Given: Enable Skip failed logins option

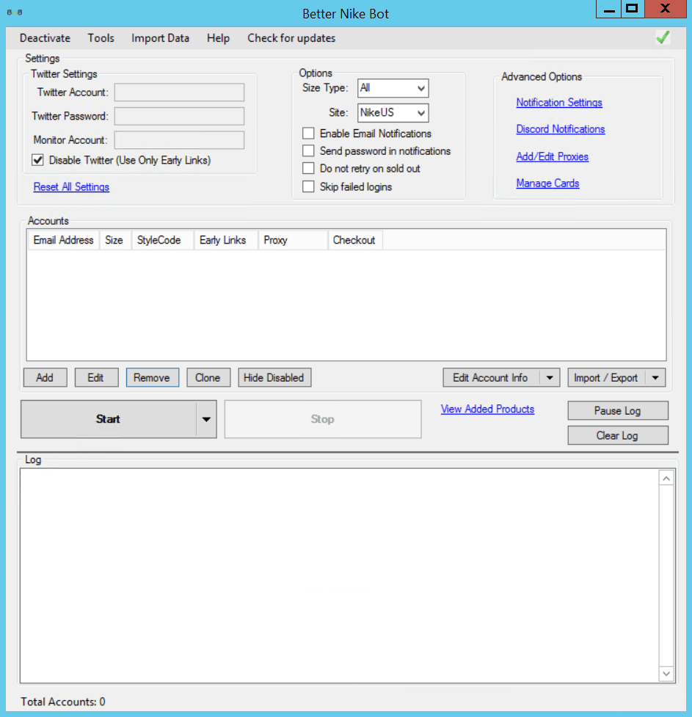Looking at the screenshot, I should coord(308,186).
